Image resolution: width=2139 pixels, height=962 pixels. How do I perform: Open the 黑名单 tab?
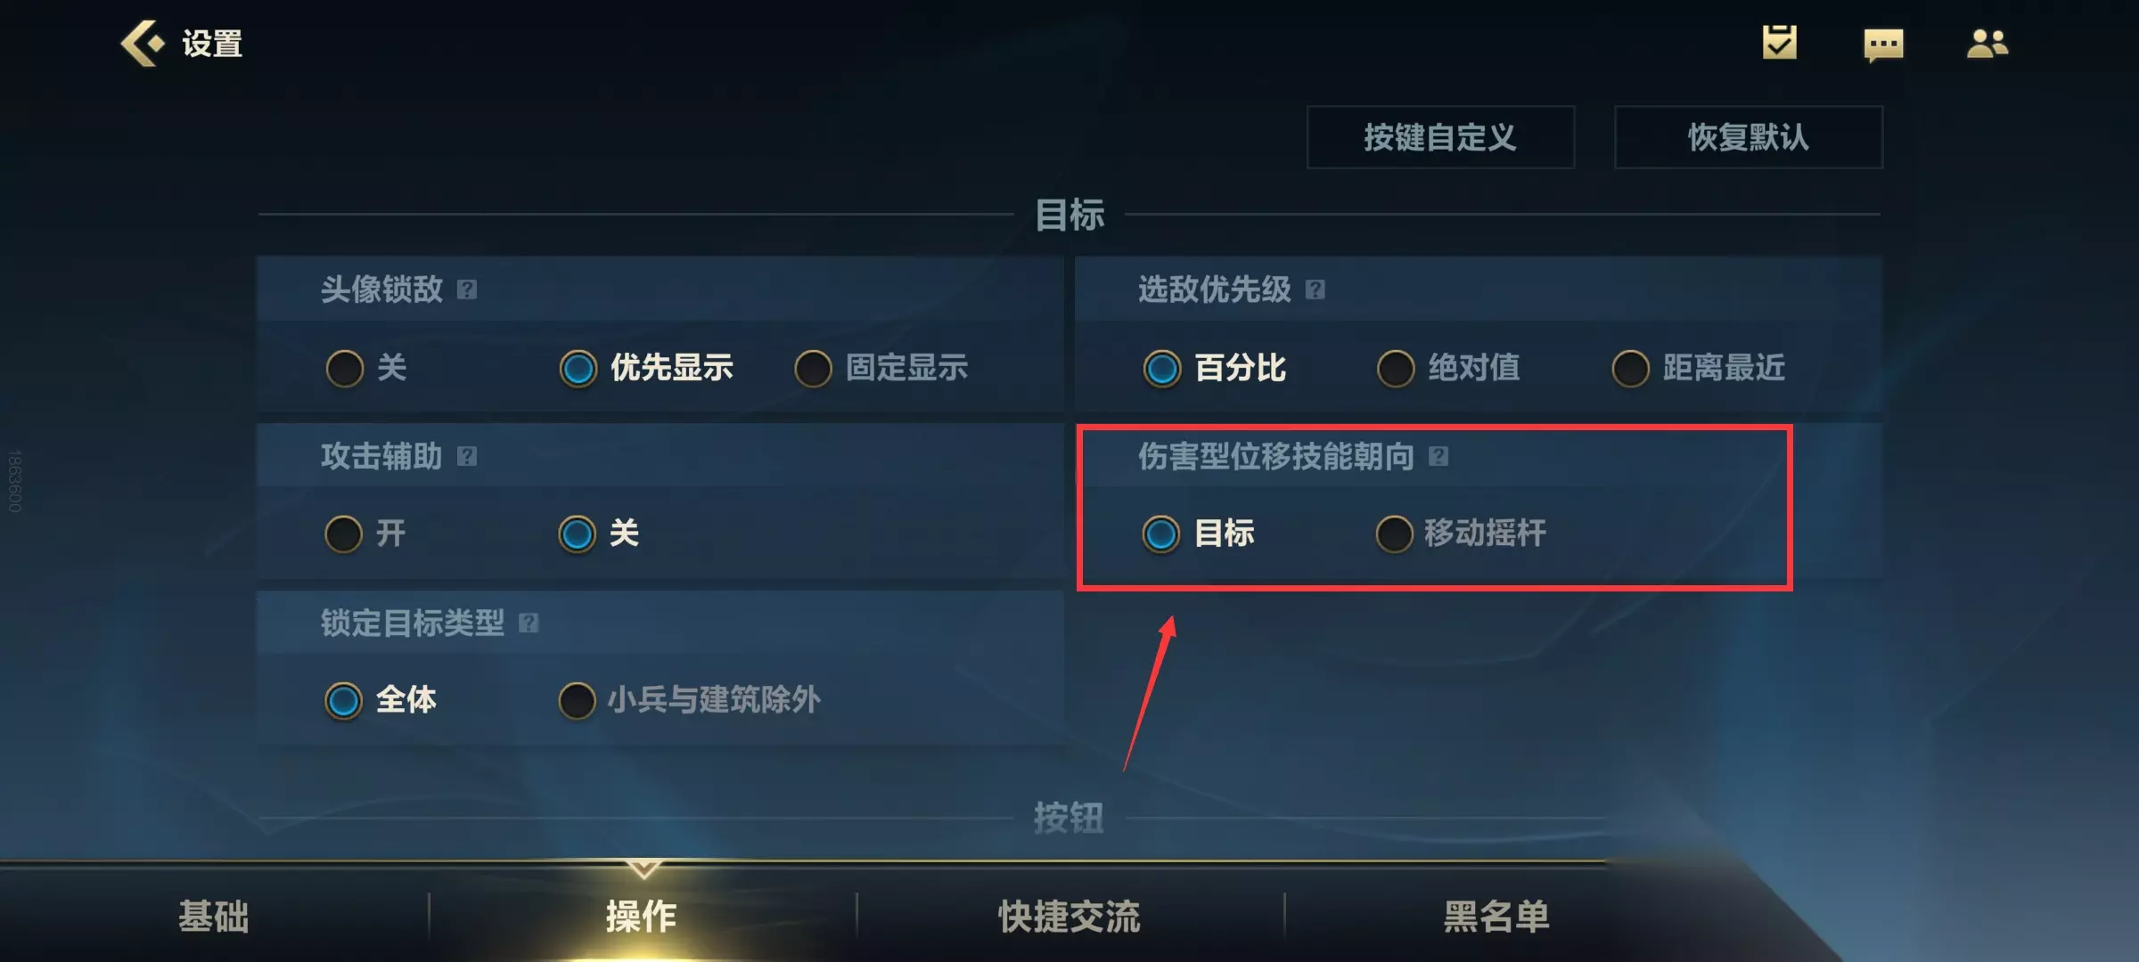[1497, 916]
